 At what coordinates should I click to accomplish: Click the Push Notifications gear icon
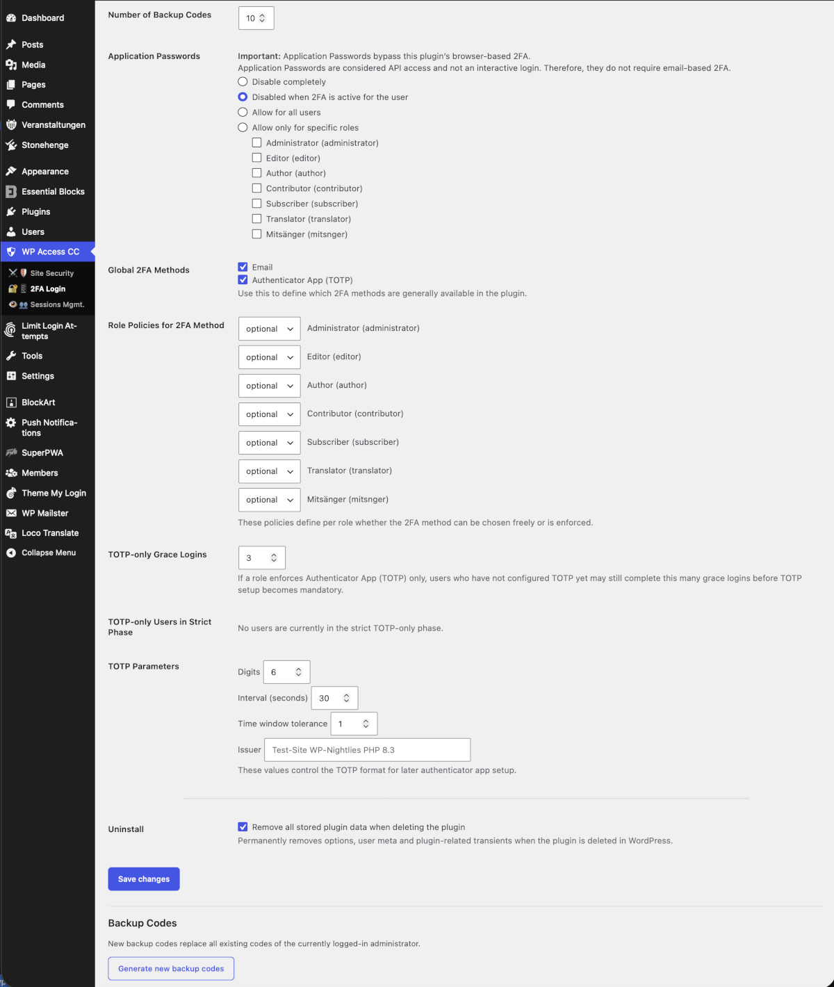pos(11,423)
